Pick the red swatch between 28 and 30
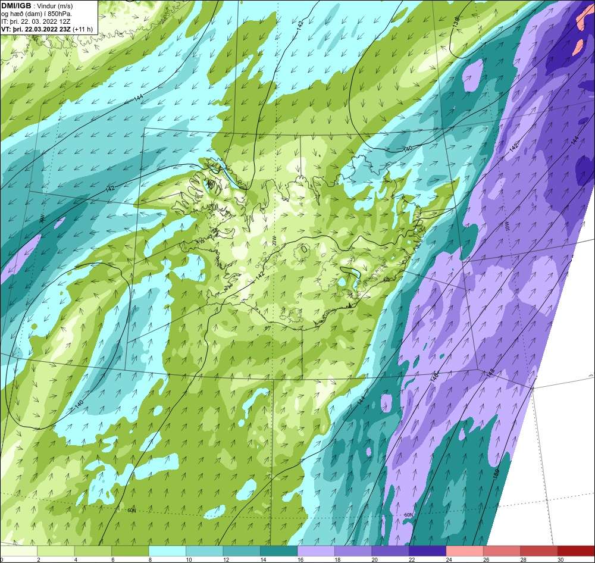Screen dimensions: 595x563 [x=539, y=551]
